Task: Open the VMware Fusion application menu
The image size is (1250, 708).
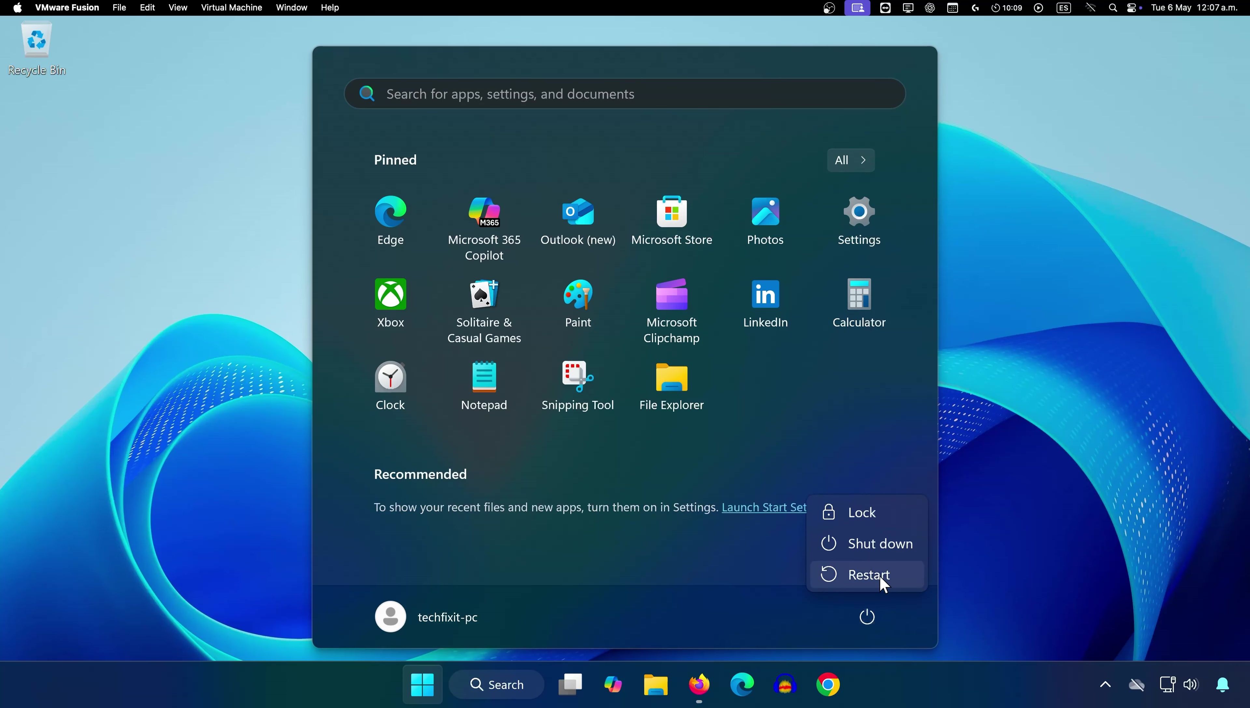Action: click(x=67, y=8)
